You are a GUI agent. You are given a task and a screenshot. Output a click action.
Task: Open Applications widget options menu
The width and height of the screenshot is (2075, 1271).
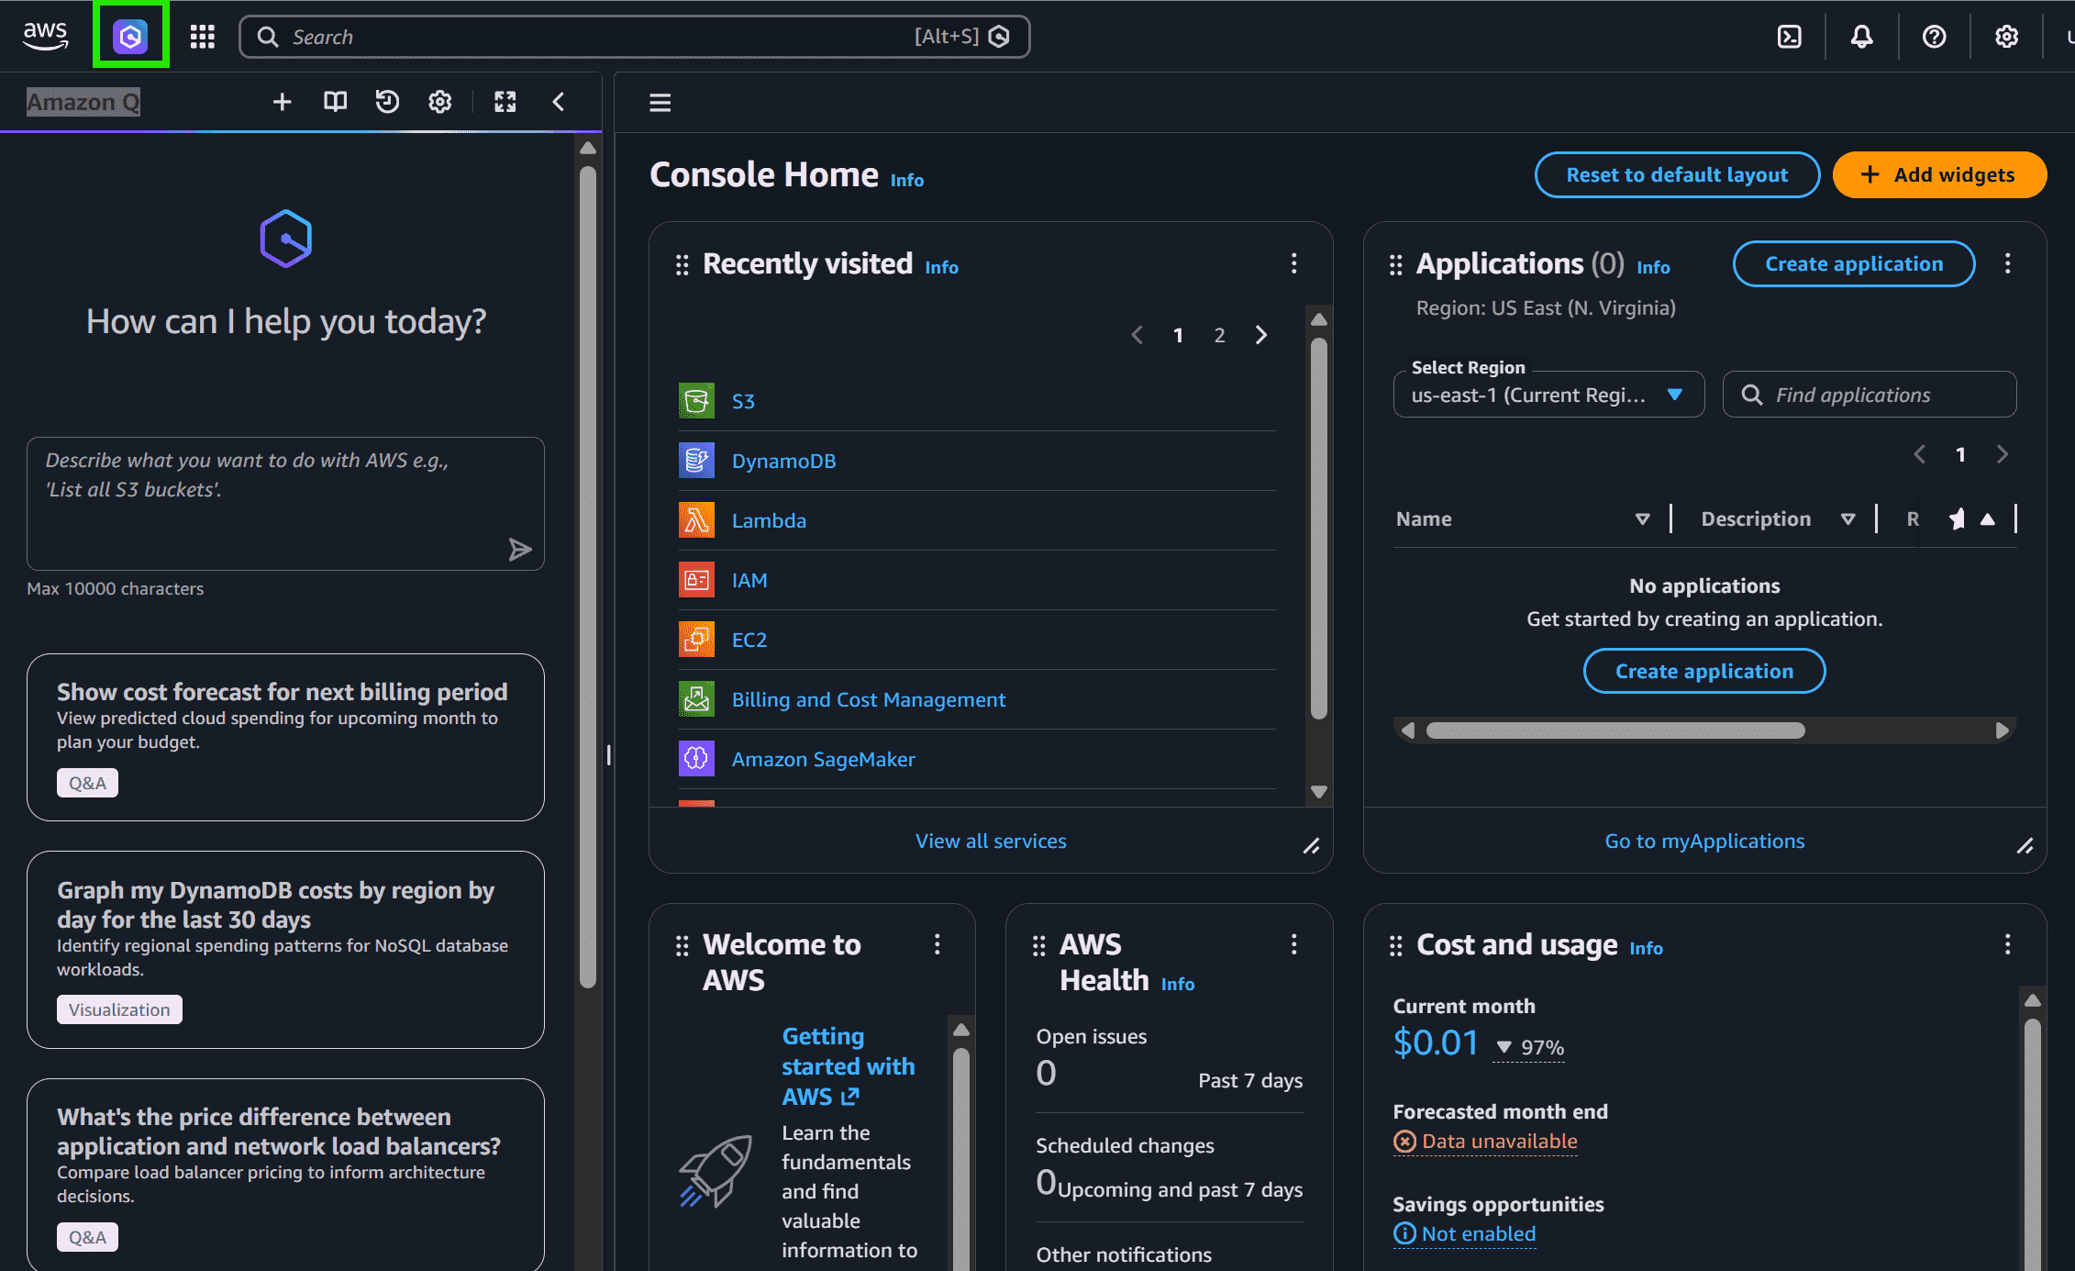point(2007,264)
